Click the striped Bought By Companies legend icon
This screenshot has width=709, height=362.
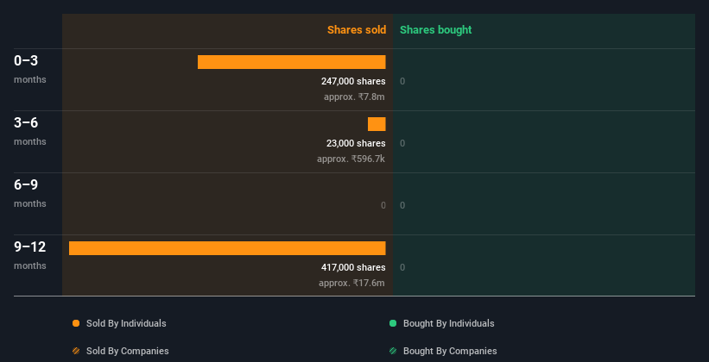coord(393,351)
